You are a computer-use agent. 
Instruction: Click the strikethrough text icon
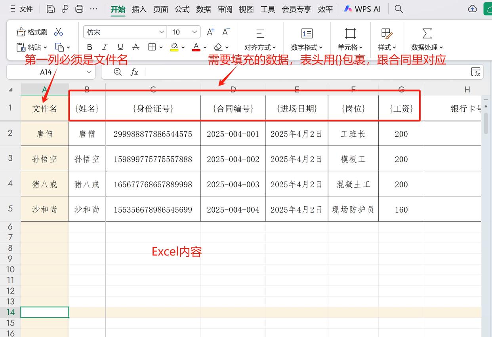click(x=135, y=47)
